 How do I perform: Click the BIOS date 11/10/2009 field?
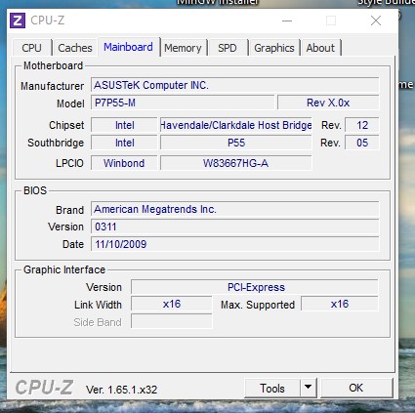coord(234,244)
